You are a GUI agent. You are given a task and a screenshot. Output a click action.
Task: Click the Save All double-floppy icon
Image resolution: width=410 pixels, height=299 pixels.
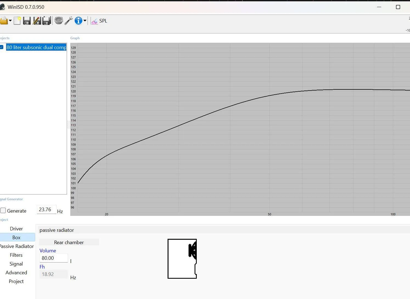[x=47, y=21]
